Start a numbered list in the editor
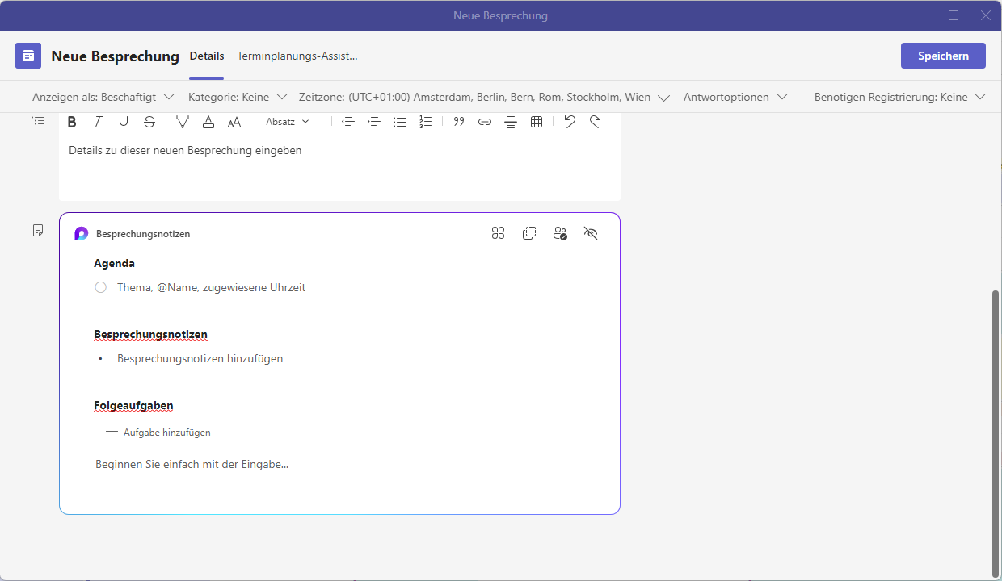This screenshot has height=581, width=1002. point(426,122)
